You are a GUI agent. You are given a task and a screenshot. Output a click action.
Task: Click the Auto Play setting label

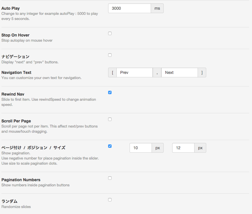tap(11, 8)
